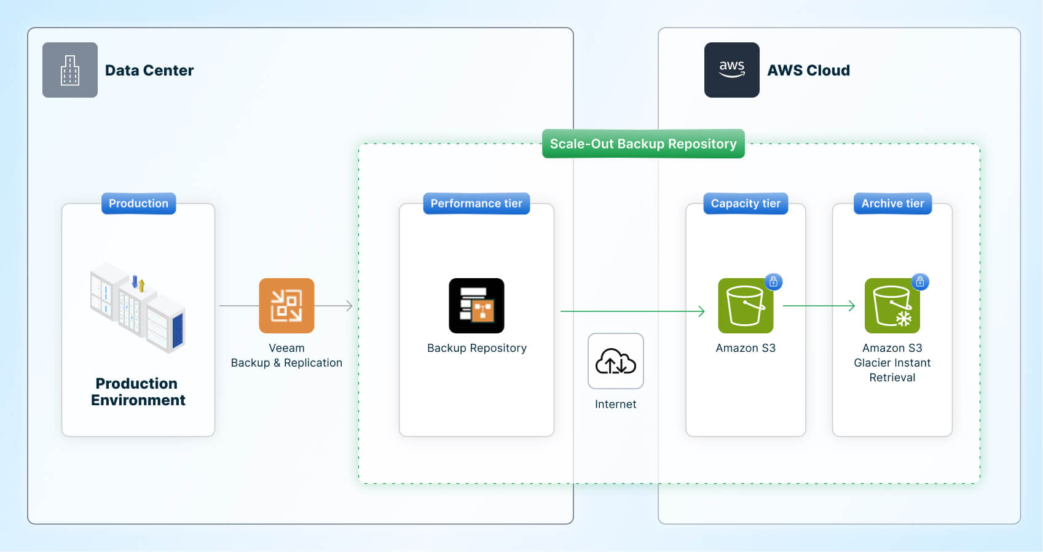Select the green Scale-Out Backup Repository label
The width and height of the screenshot is (1043, 552).
click(643, 144)
